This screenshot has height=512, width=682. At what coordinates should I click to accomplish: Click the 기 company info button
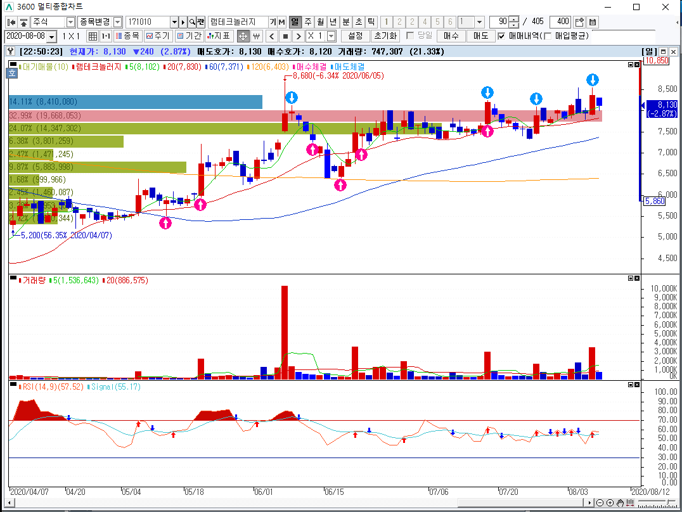[x=273, y=22]
